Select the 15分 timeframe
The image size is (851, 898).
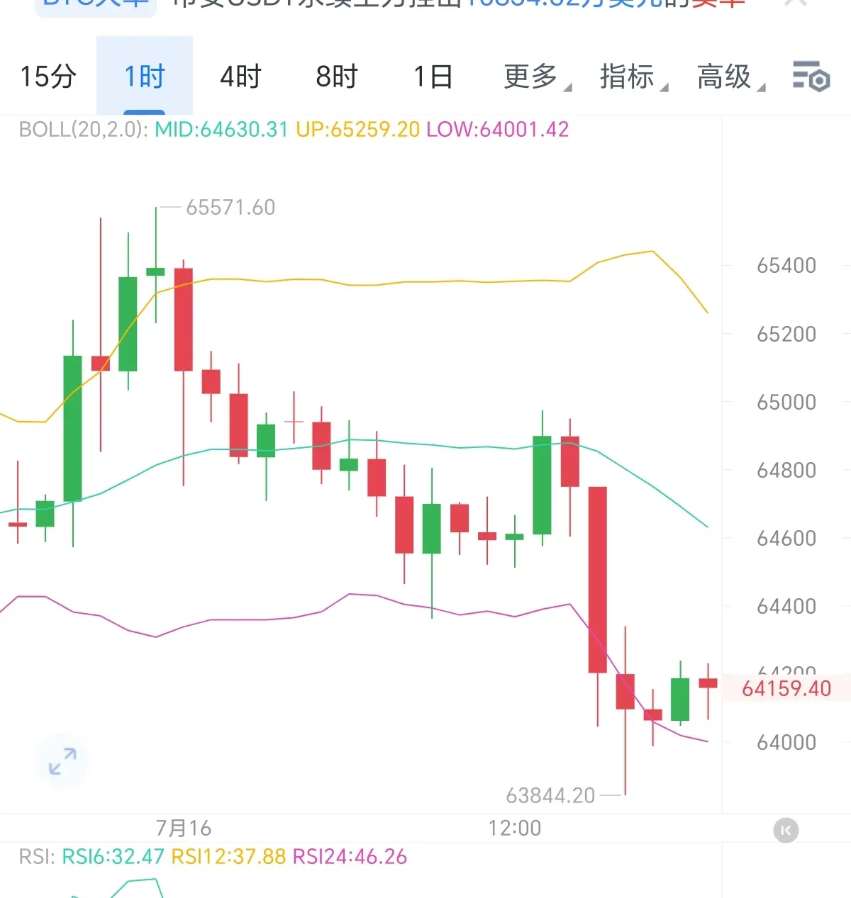tap(48, 77)
